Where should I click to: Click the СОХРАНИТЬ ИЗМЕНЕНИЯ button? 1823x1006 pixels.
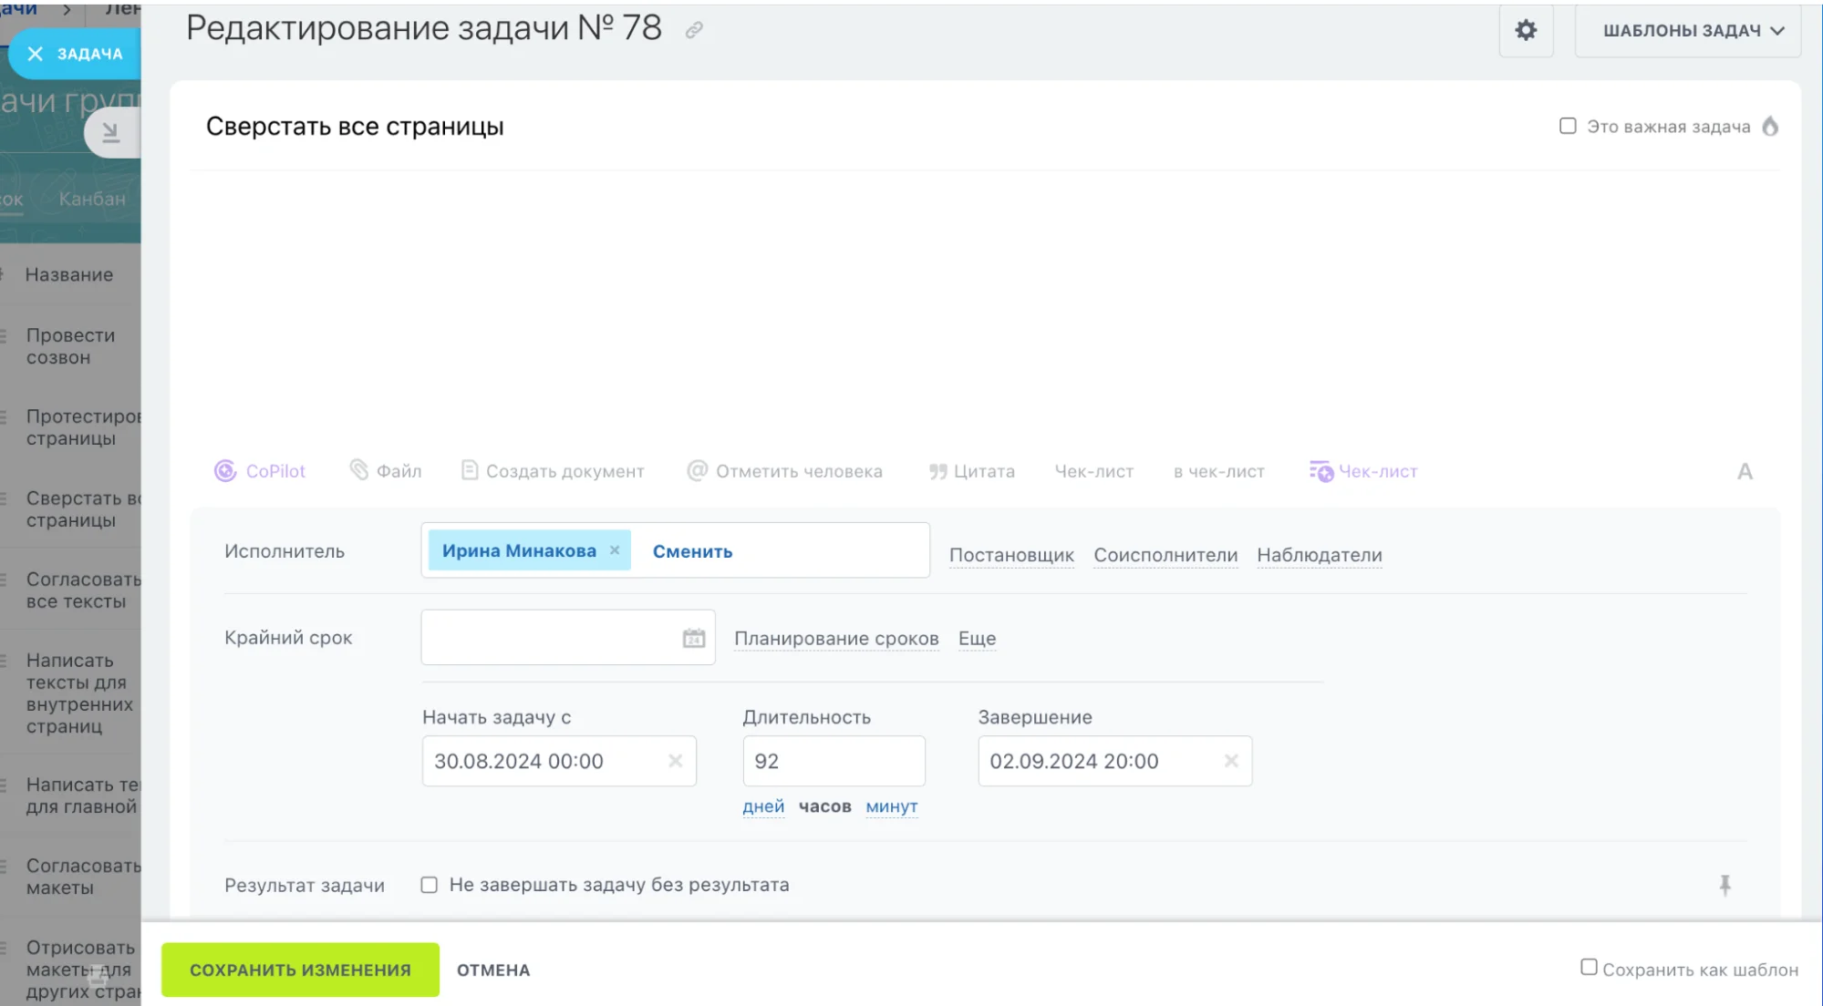[300, 970]
